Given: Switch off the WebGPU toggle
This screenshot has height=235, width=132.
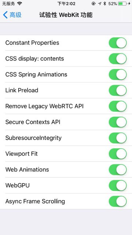Looking at the screenshot, I should (118, 185).
